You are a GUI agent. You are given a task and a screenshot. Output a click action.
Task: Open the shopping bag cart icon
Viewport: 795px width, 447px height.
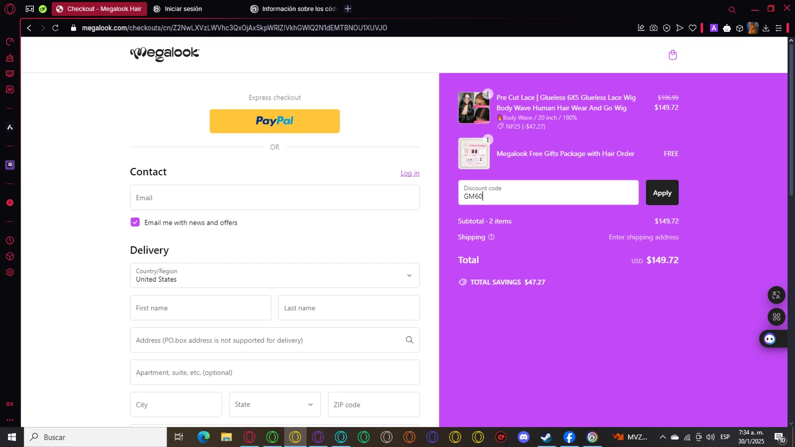click(673, 55)
